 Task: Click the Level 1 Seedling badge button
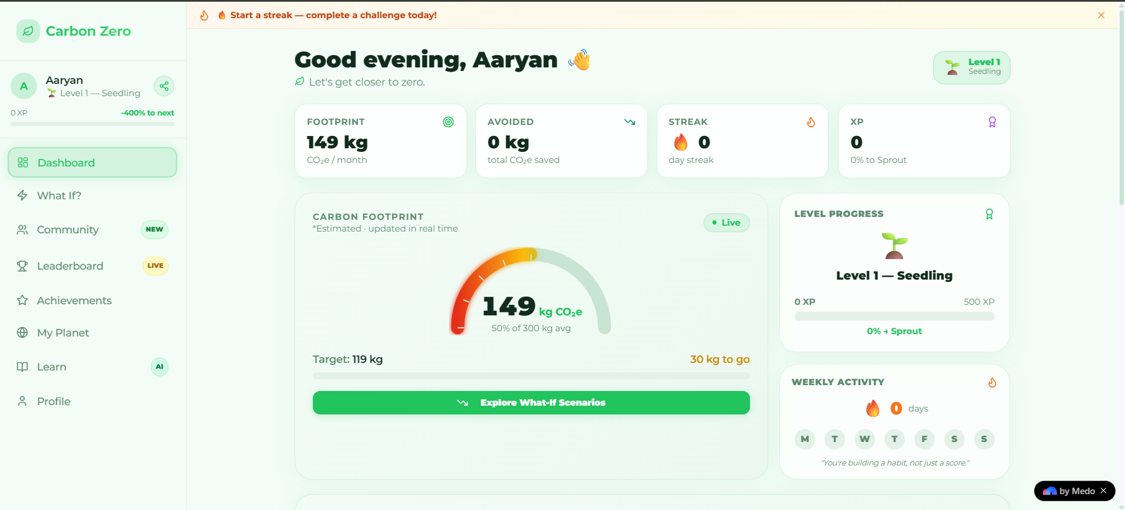pyautogui.click(x=972, y=67)
